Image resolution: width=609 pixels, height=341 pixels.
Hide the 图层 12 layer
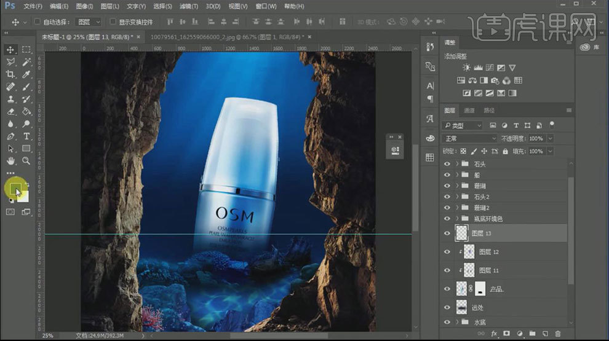[x=447, y=252]
